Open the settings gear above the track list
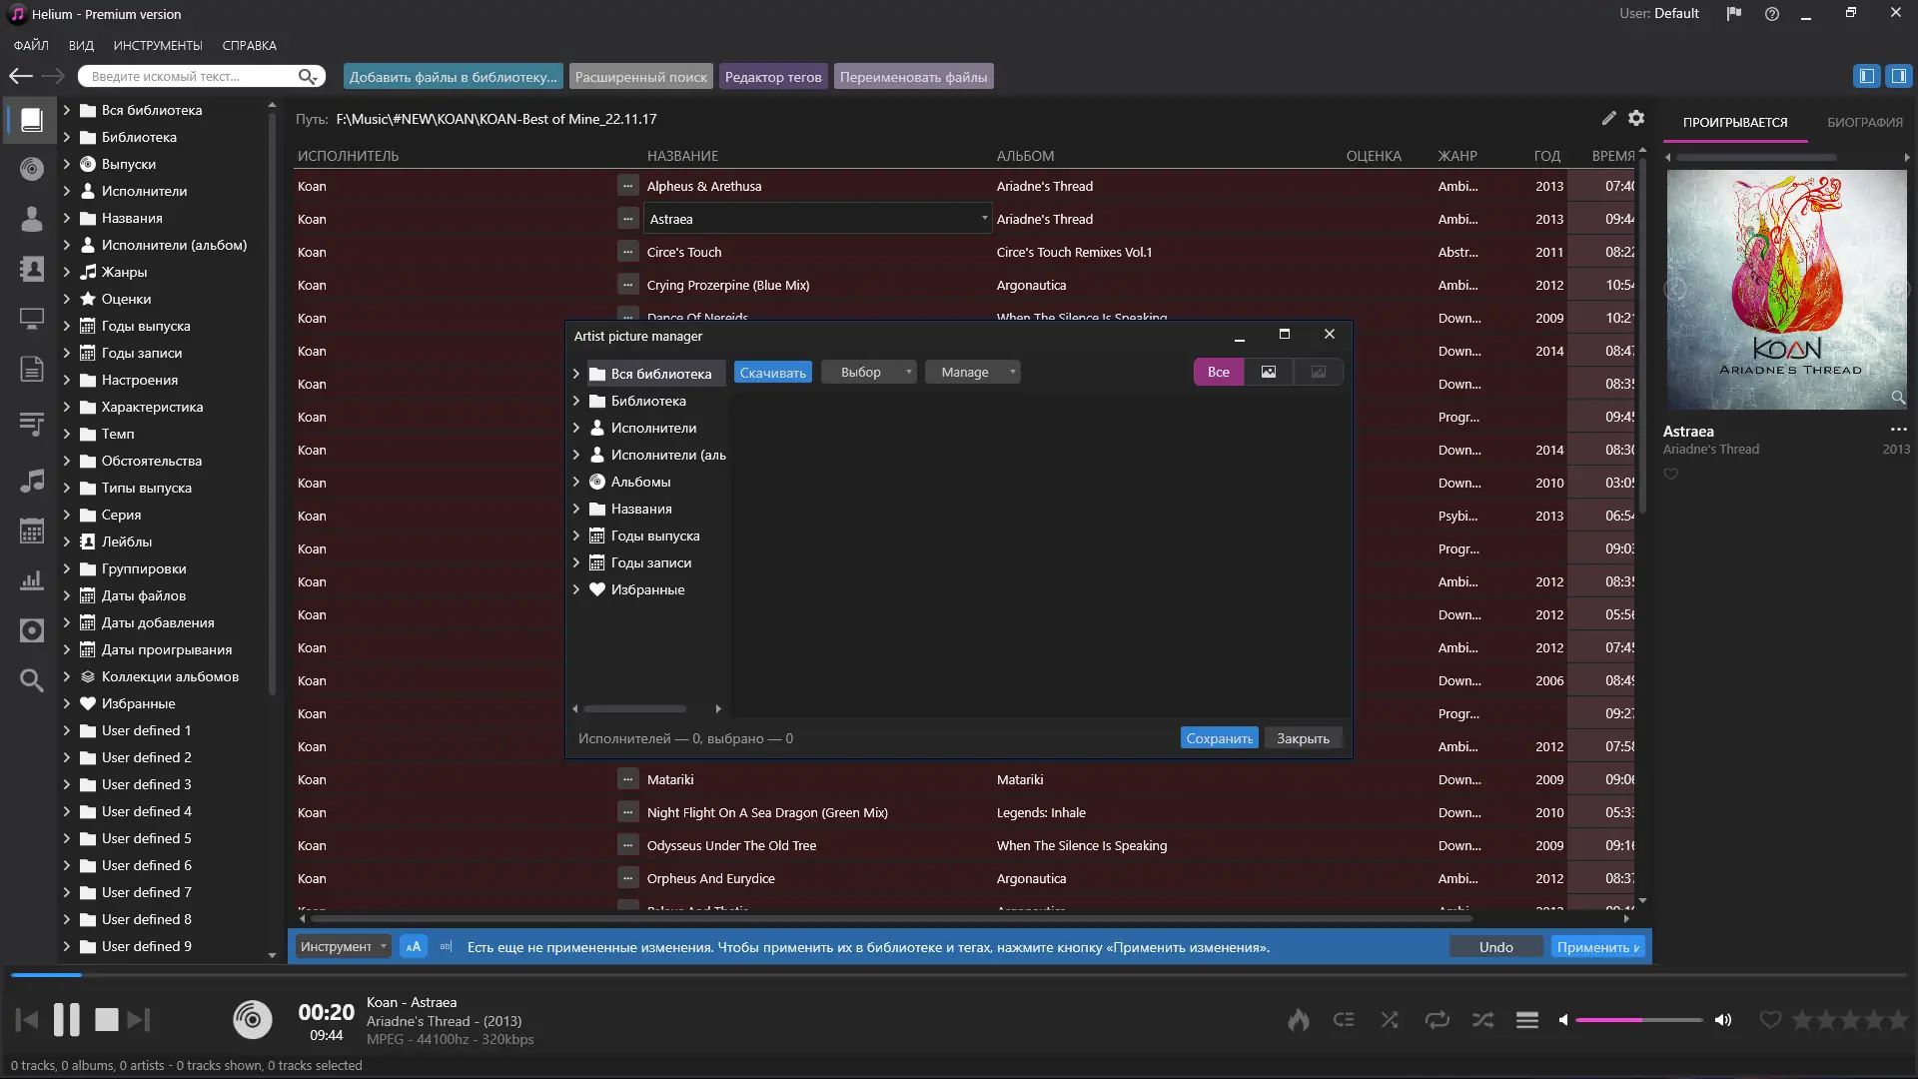 [1636, 118]
